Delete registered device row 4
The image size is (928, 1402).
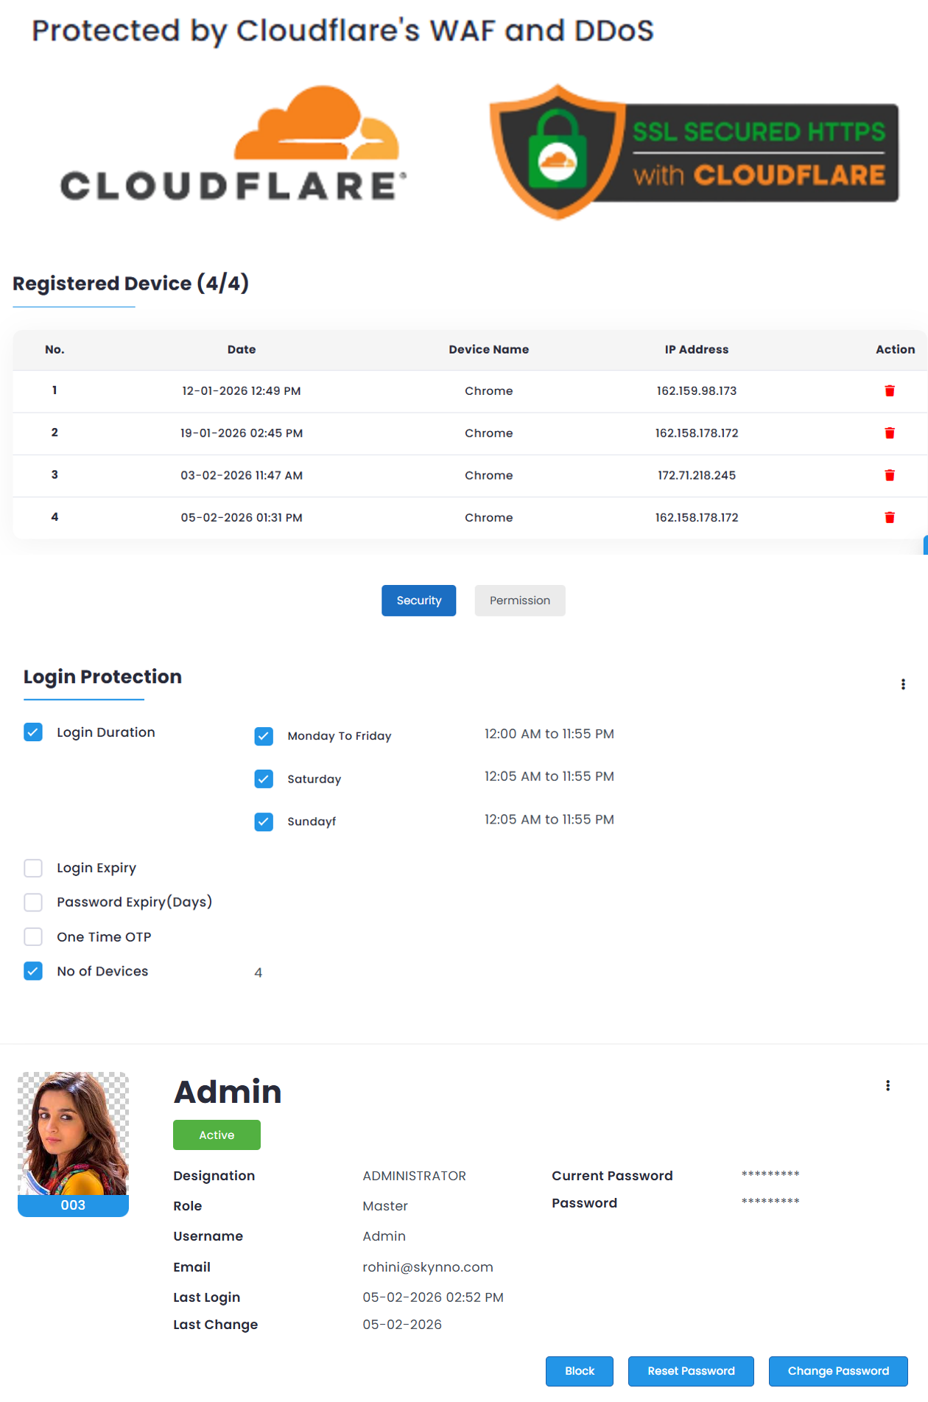coord(889,517)
